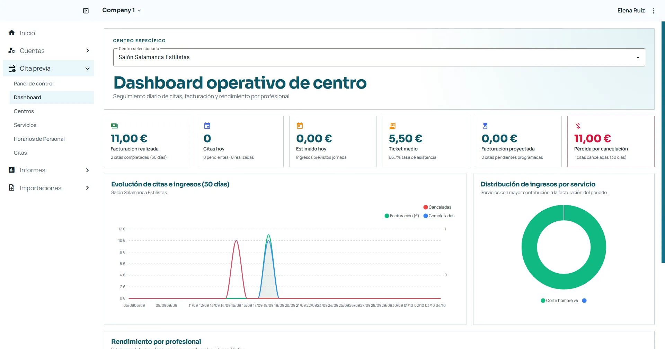Click the '2 citas completadas (30 días)' text
The height and width of the screenshot is (349, 665).
coord(139,157)
